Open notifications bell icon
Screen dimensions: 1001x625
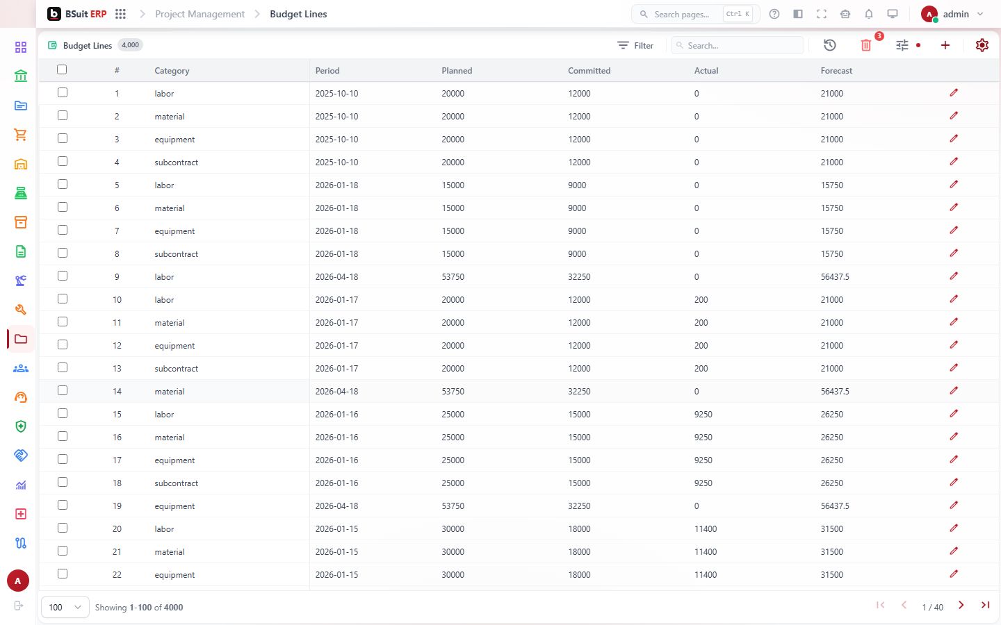coord(869,14)
